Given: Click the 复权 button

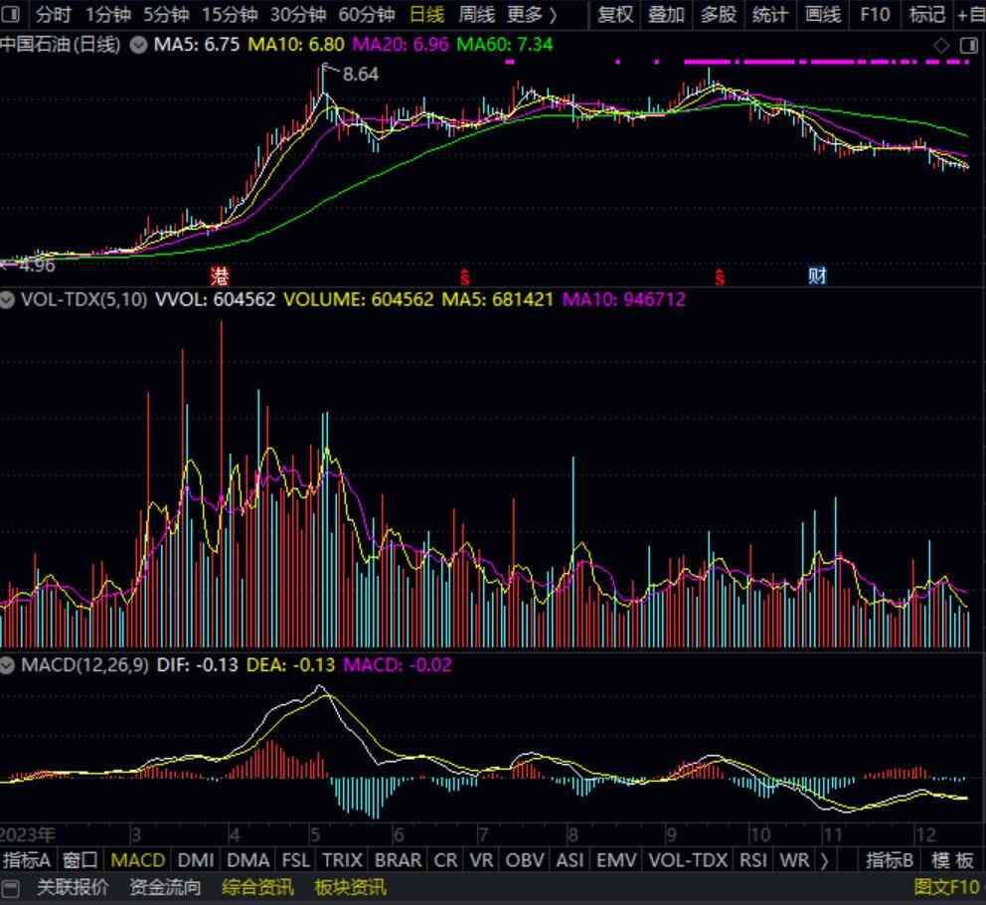Looking at the screenshot, I should 615,15.
